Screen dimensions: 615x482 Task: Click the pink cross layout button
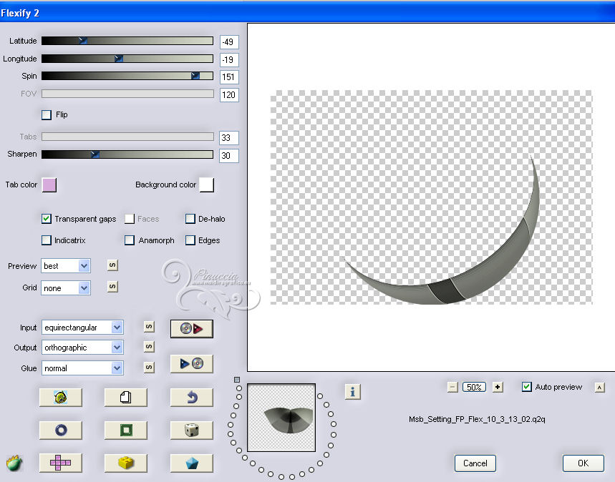pos(60,463)
